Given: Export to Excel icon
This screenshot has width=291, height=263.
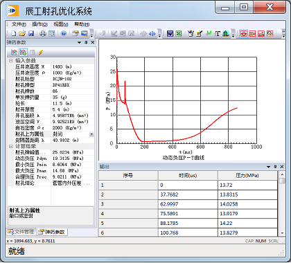Looking at the screenshot, I should pyautogui.click(x=179, y=34).
